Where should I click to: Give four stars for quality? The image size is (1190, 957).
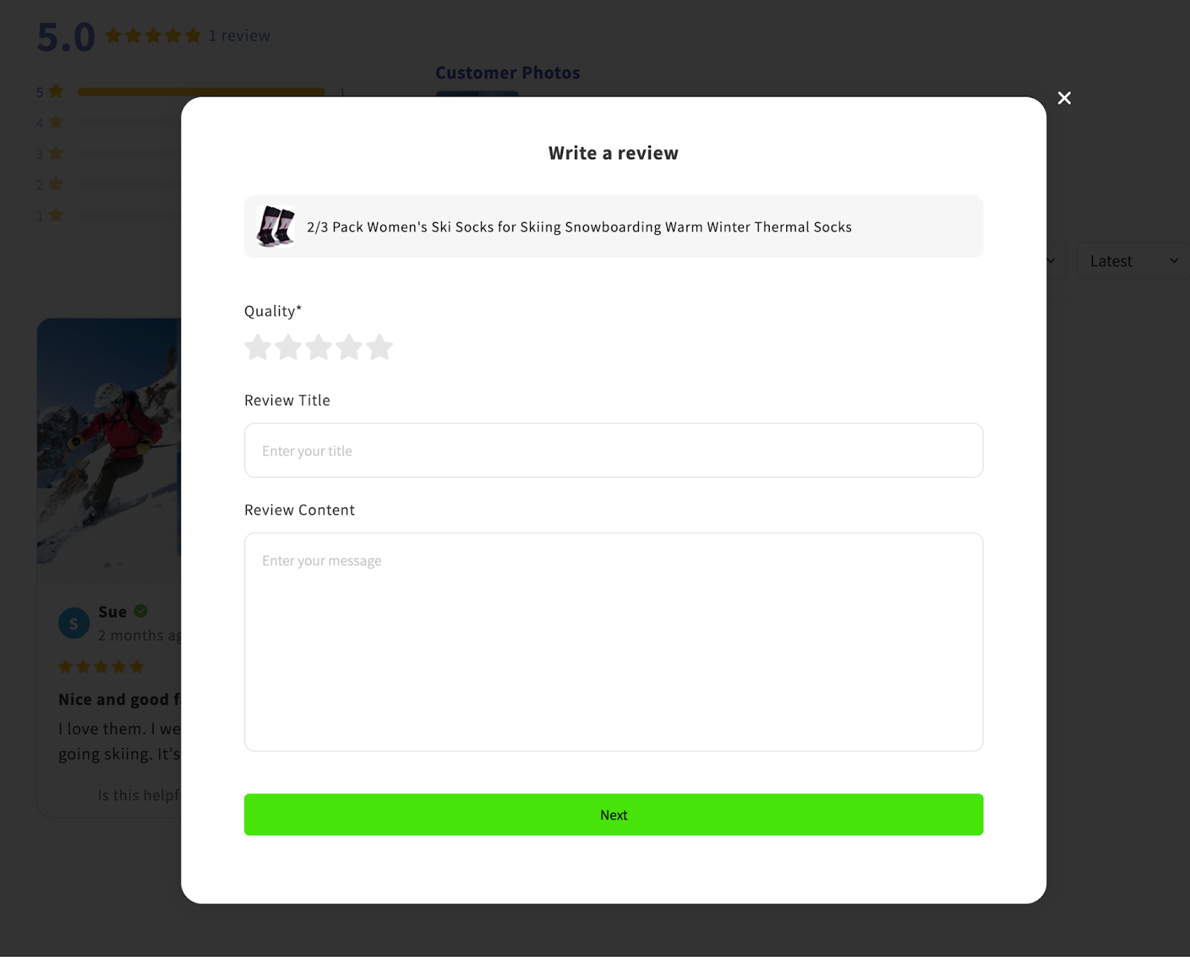click(x=349, y=347)
